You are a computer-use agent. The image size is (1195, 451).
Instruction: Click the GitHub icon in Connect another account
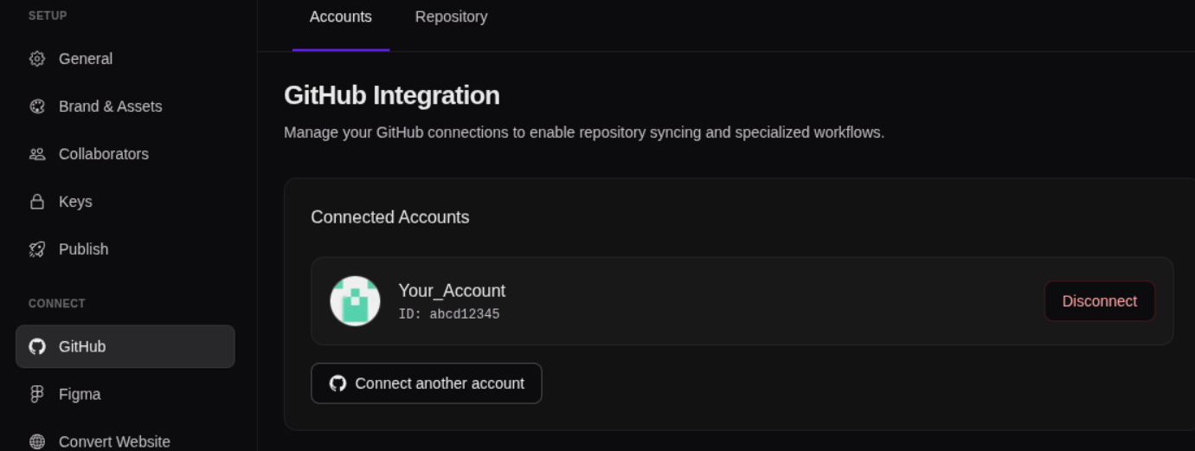(x=337, y=383)
